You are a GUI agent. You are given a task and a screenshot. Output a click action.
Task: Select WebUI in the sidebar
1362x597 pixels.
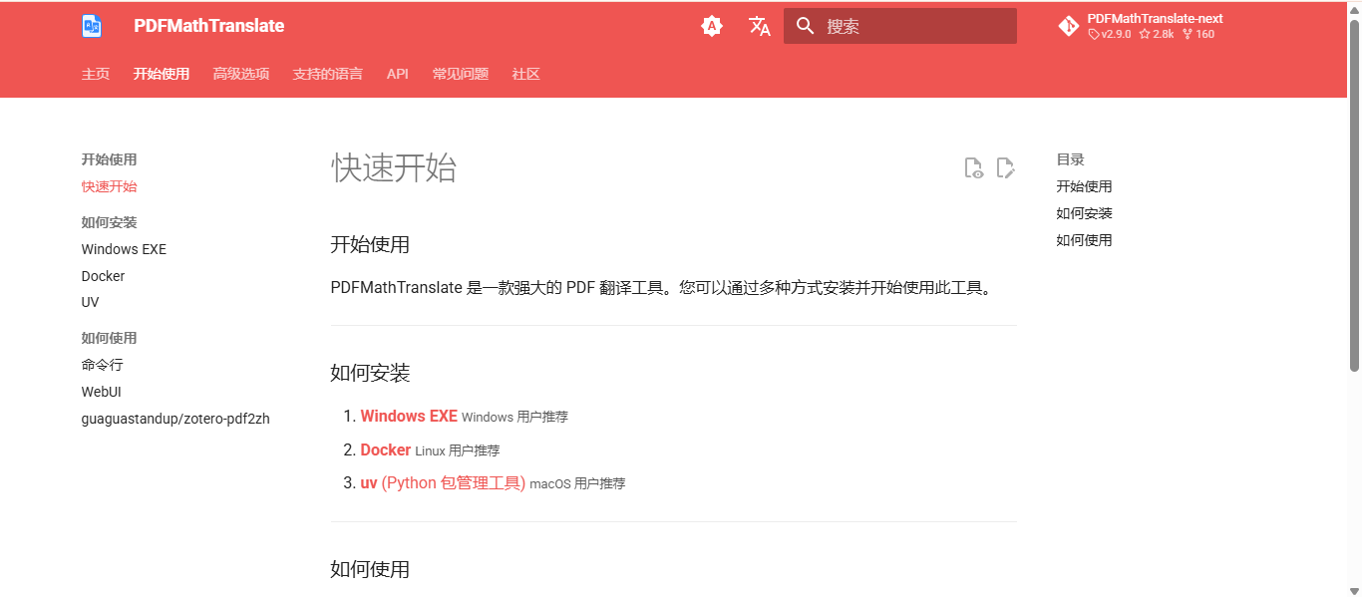pyautogui.click(x=101, y=392)
